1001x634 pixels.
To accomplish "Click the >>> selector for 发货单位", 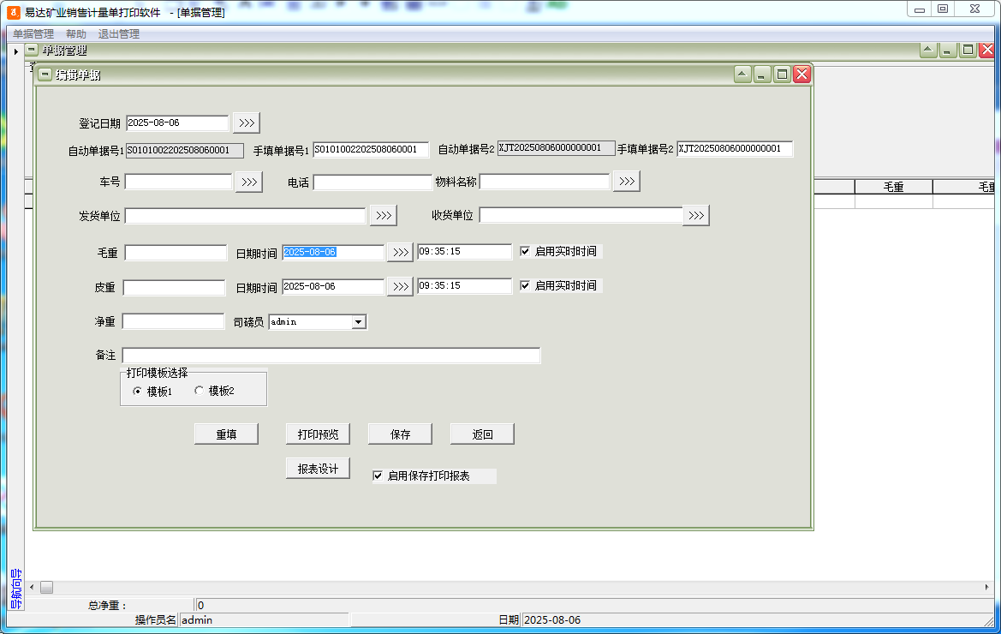I will point(384,215).
